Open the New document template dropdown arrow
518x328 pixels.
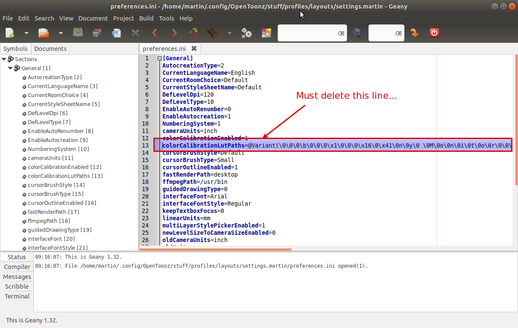pos(26,33)
